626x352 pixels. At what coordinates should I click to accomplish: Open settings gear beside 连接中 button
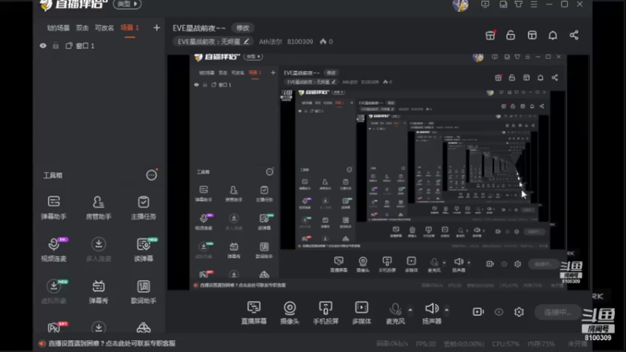(519, 311)
